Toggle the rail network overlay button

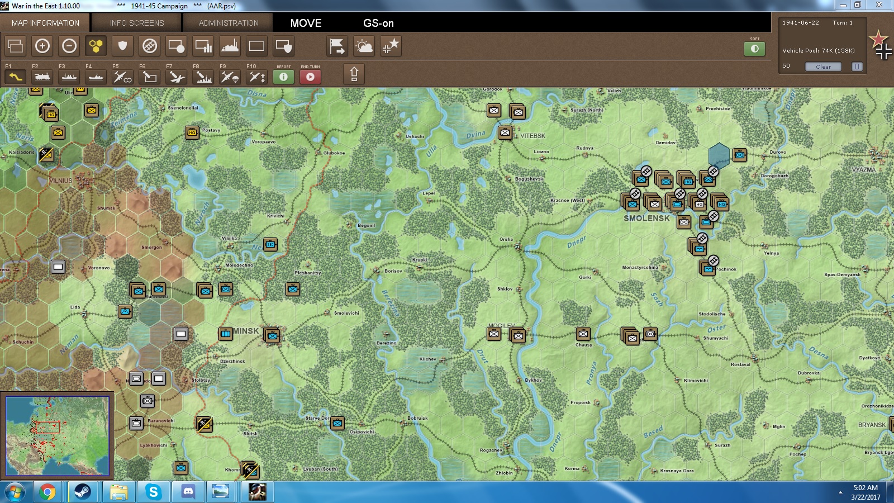coord(150,46)
